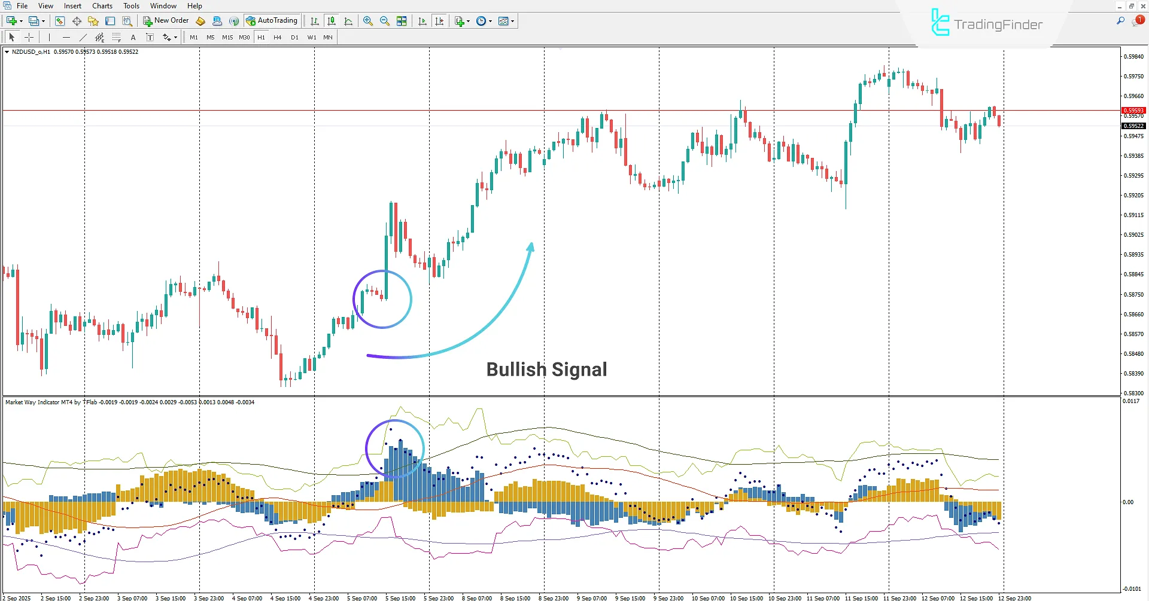Viewport: 1149px width, 601px height.
Task: Click the red bid price line label
Action: click(1133, 110)
